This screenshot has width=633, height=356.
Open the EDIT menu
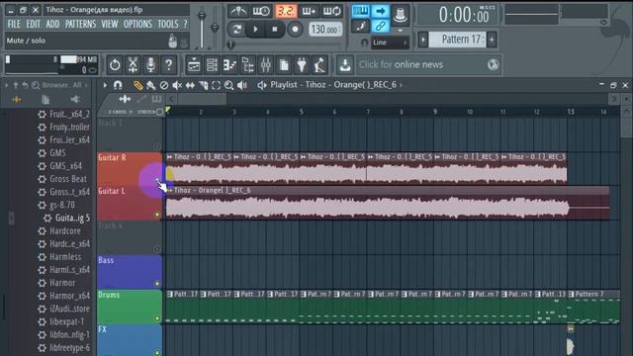click(x=33, y=24)
